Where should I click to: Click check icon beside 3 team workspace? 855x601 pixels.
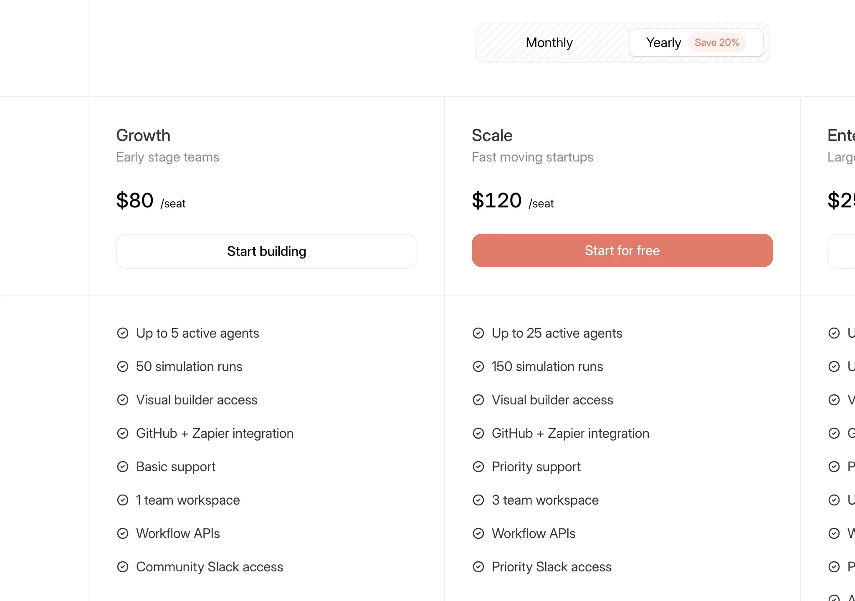pyautogui.click(x=478, y=500)
